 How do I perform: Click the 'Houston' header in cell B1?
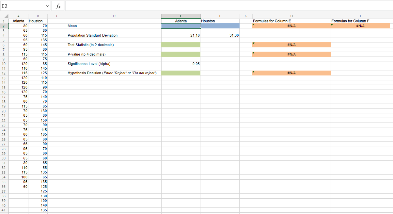coord(38,21)
